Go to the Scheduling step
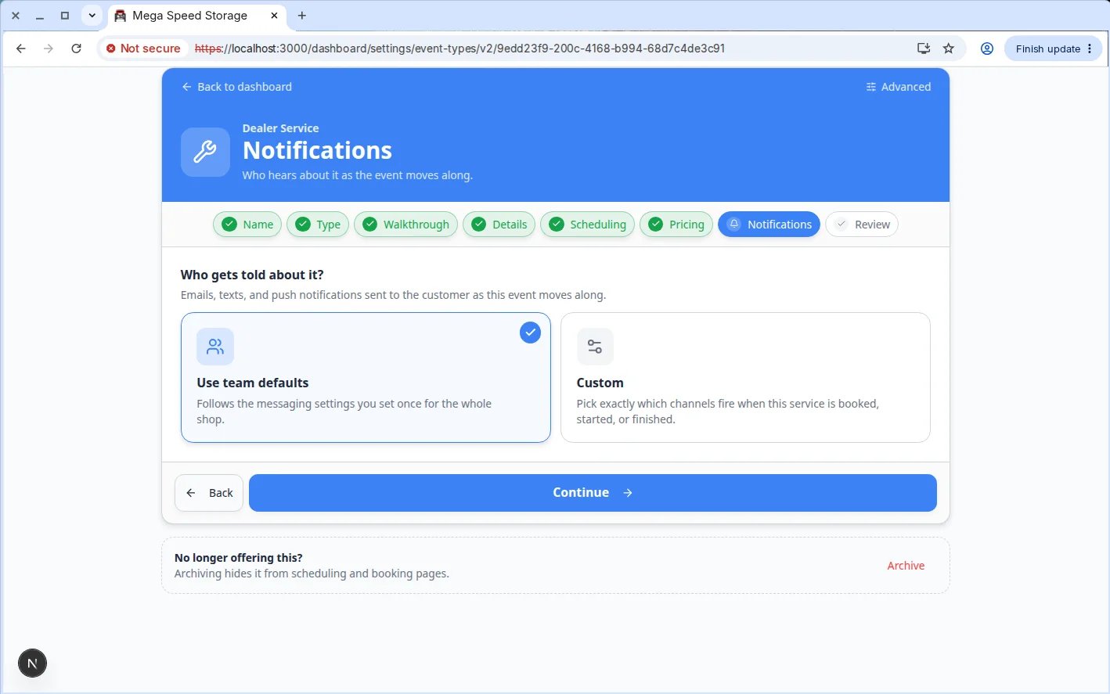The height and width of the screenshot is (694, 1110). 587,225
